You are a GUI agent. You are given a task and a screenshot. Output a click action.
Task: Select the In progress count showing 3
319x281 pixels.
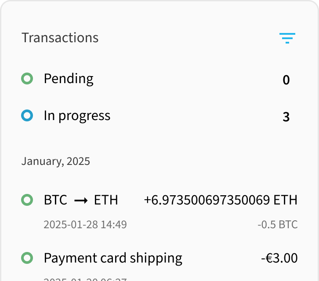pyautogui.click(x=286, y=117)
